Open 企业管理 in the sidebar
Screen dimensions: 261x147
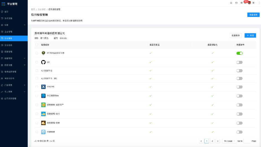click(14, 32)
